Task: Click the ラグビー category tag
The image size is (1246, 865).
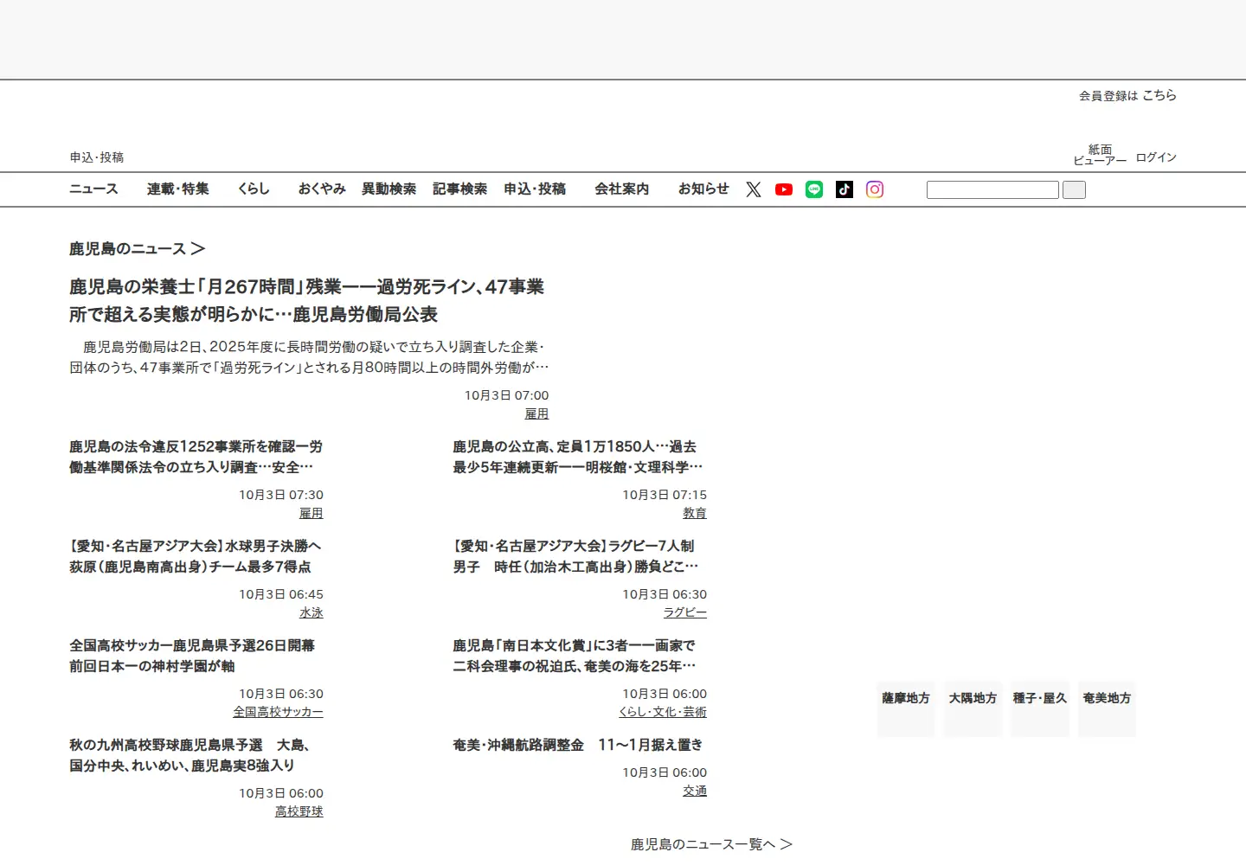Action: [x=685, y=612]
